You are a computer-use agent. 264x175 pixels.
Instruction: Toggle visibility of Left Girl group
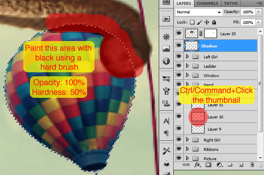click(179, 56)
